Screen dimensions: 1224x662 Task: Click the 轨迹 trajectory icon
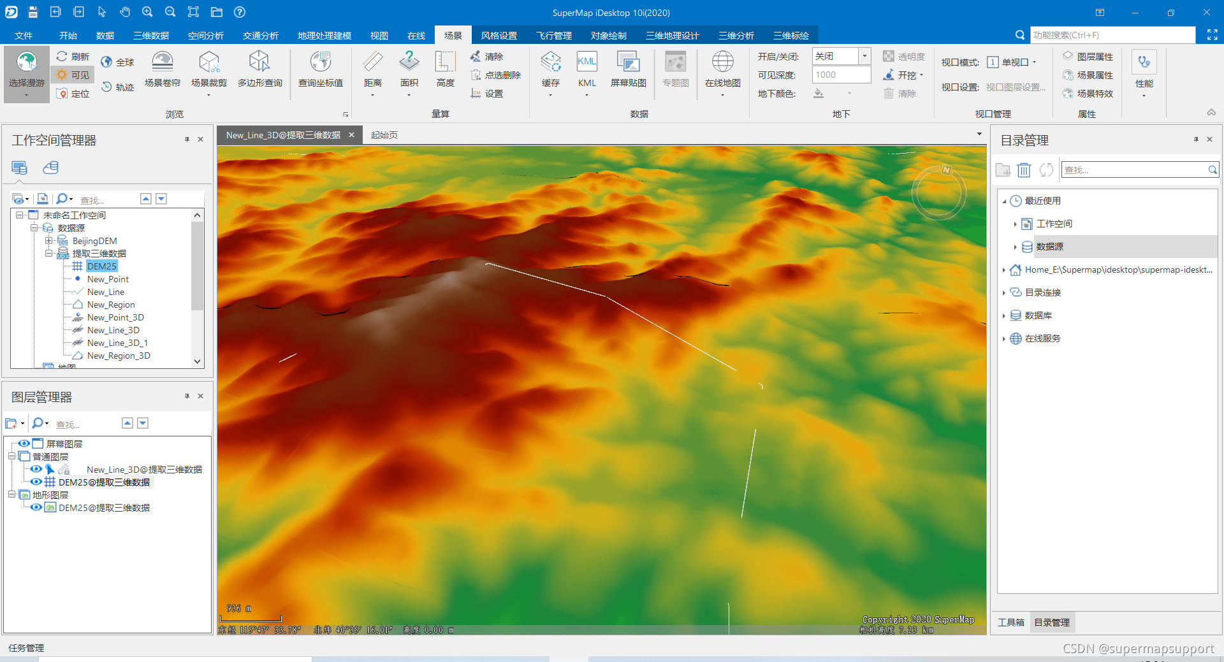tap(106, 87)
